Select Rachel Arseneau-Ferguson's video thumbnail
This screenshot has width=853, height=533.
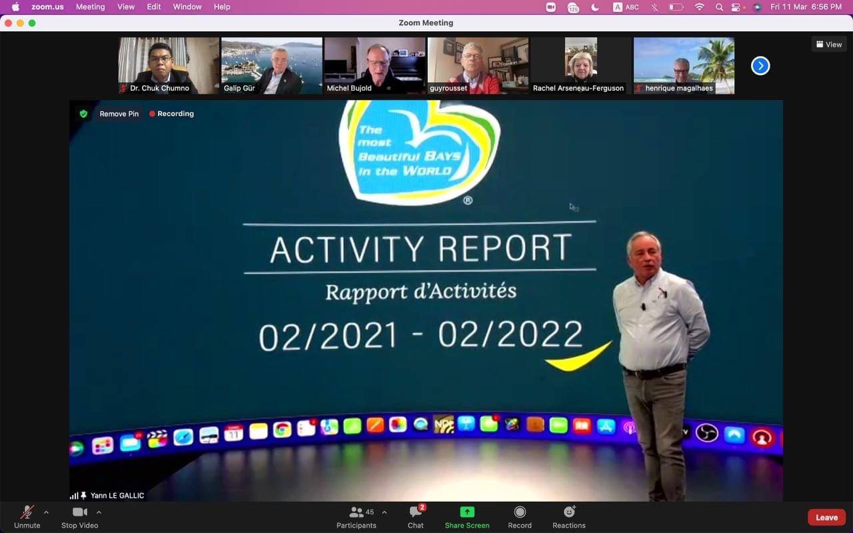tap(581, 65)
